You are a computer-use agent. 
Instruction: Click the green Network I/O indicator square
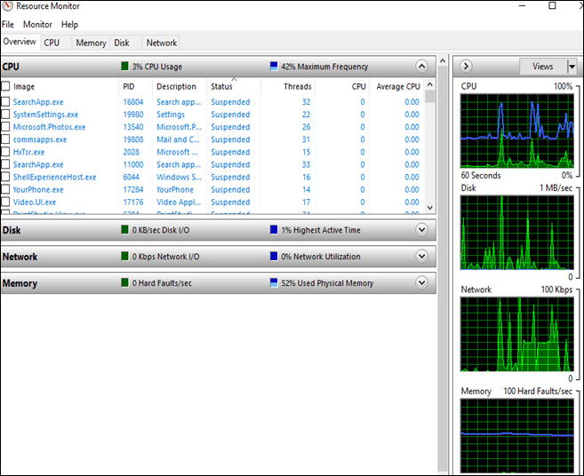pyautogui.click(x=124, y=256)
